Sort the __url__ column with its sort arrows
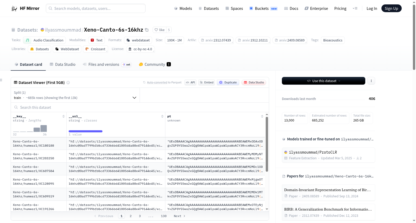 [x=162, y=117]
